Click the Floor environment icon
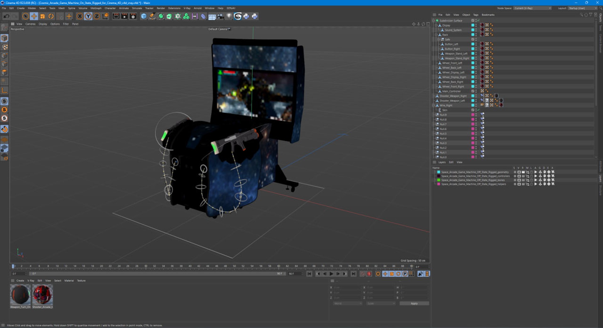The width and height of the screenshot is (603, 328). (212, 16)
